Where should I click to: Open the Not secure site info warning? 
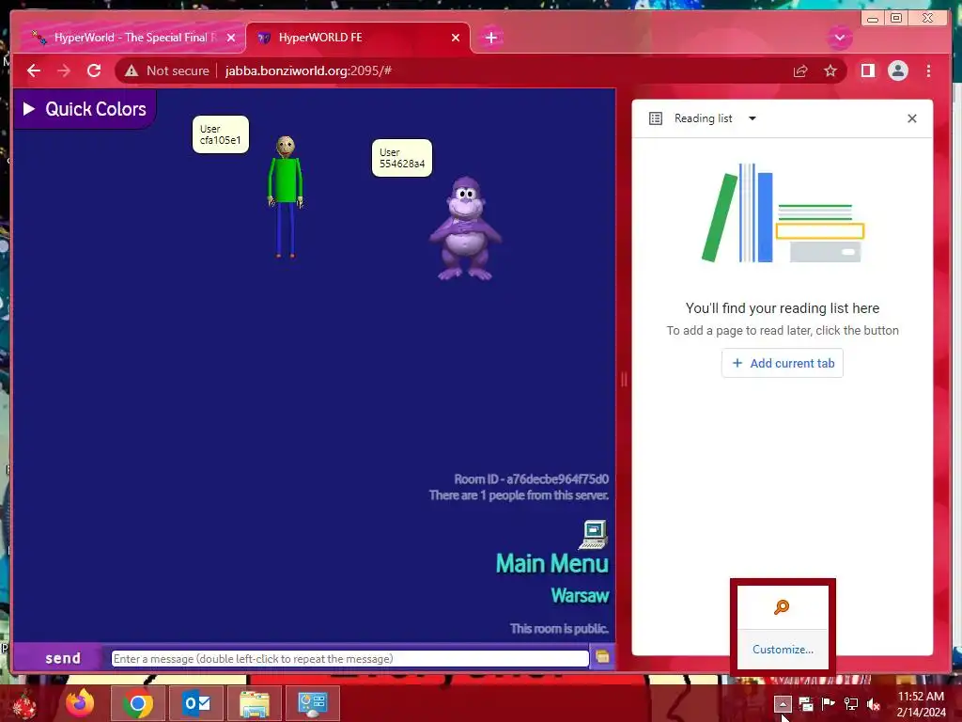pyautogui.click(x=167, y=71)
